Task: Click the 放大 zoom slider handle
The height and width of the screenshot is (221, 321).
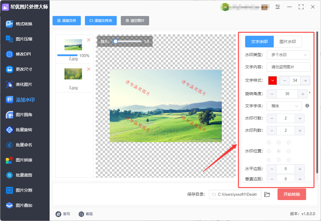Action: (x=116, y=41)
